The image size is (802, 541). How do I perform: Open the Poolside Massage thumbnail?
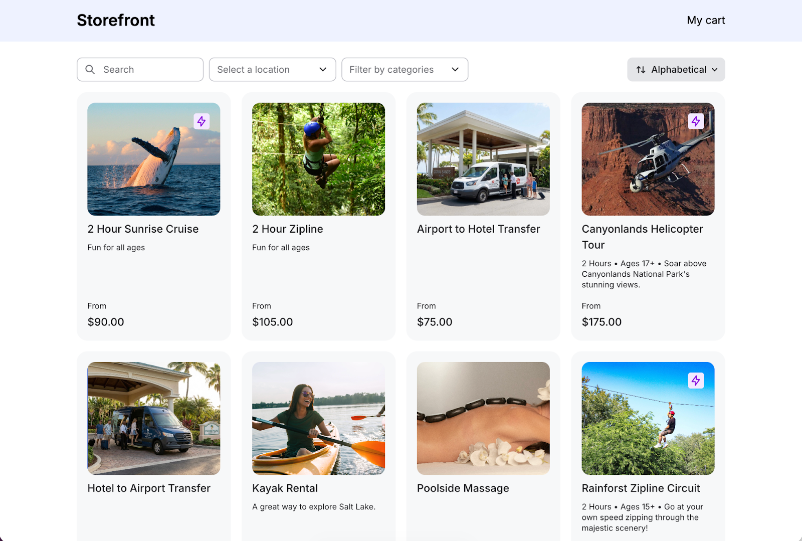tap(483, 418)
